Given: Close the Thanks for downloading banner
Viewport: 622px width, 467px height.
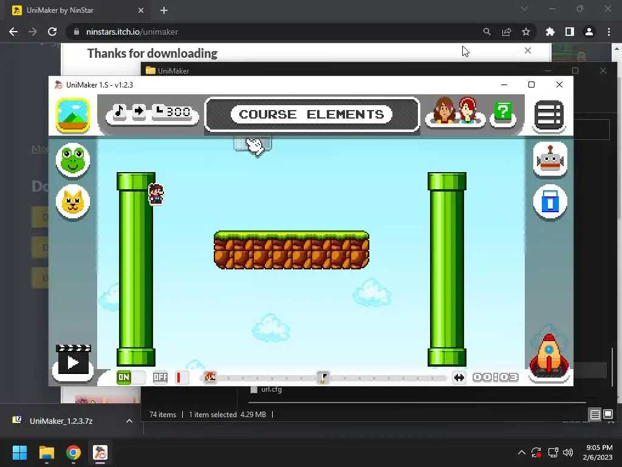Looking at the screenshot, I should coord(528,50).
